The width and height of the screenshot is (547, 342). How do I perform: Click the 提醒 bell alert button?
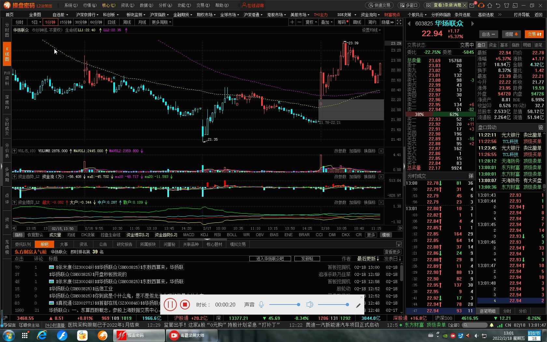pyautogui.click(x=511, y=34)
